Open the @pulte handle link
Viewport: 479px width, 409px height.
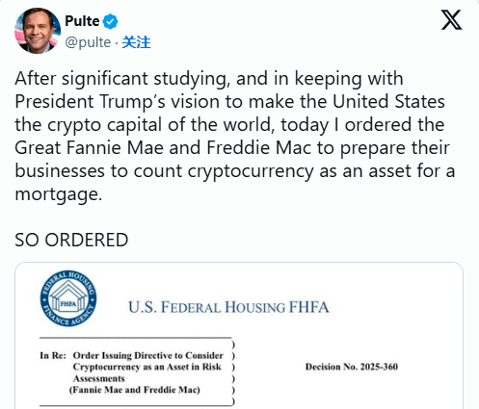[88, 42]
